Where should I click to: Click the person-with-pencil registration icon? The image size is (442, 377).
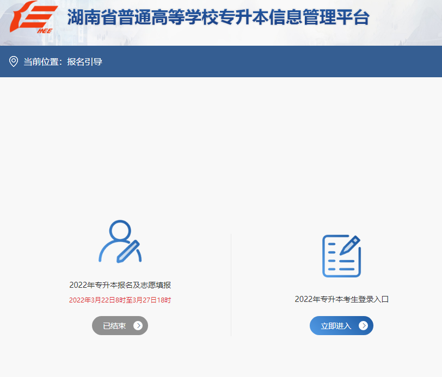pyautogui.click(x=120, y=242)
